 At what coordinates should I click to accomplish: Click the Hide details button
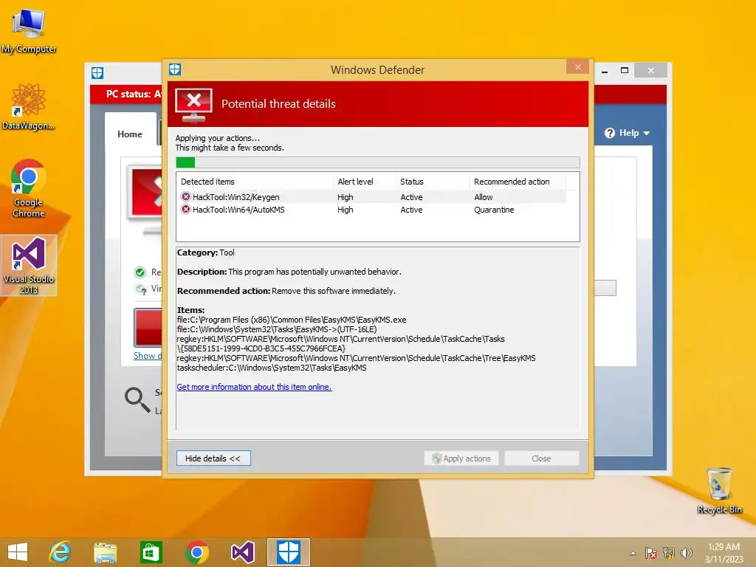(213, 458)
